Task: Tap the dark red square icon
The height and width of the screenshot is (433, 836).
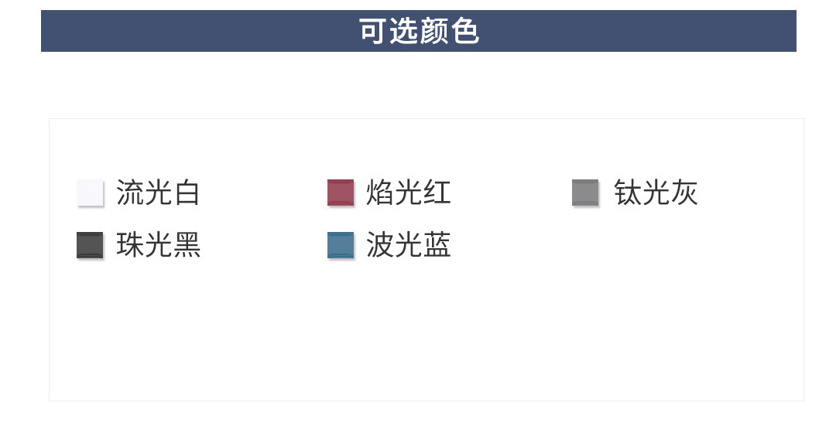Action: (x=341, y=193)
